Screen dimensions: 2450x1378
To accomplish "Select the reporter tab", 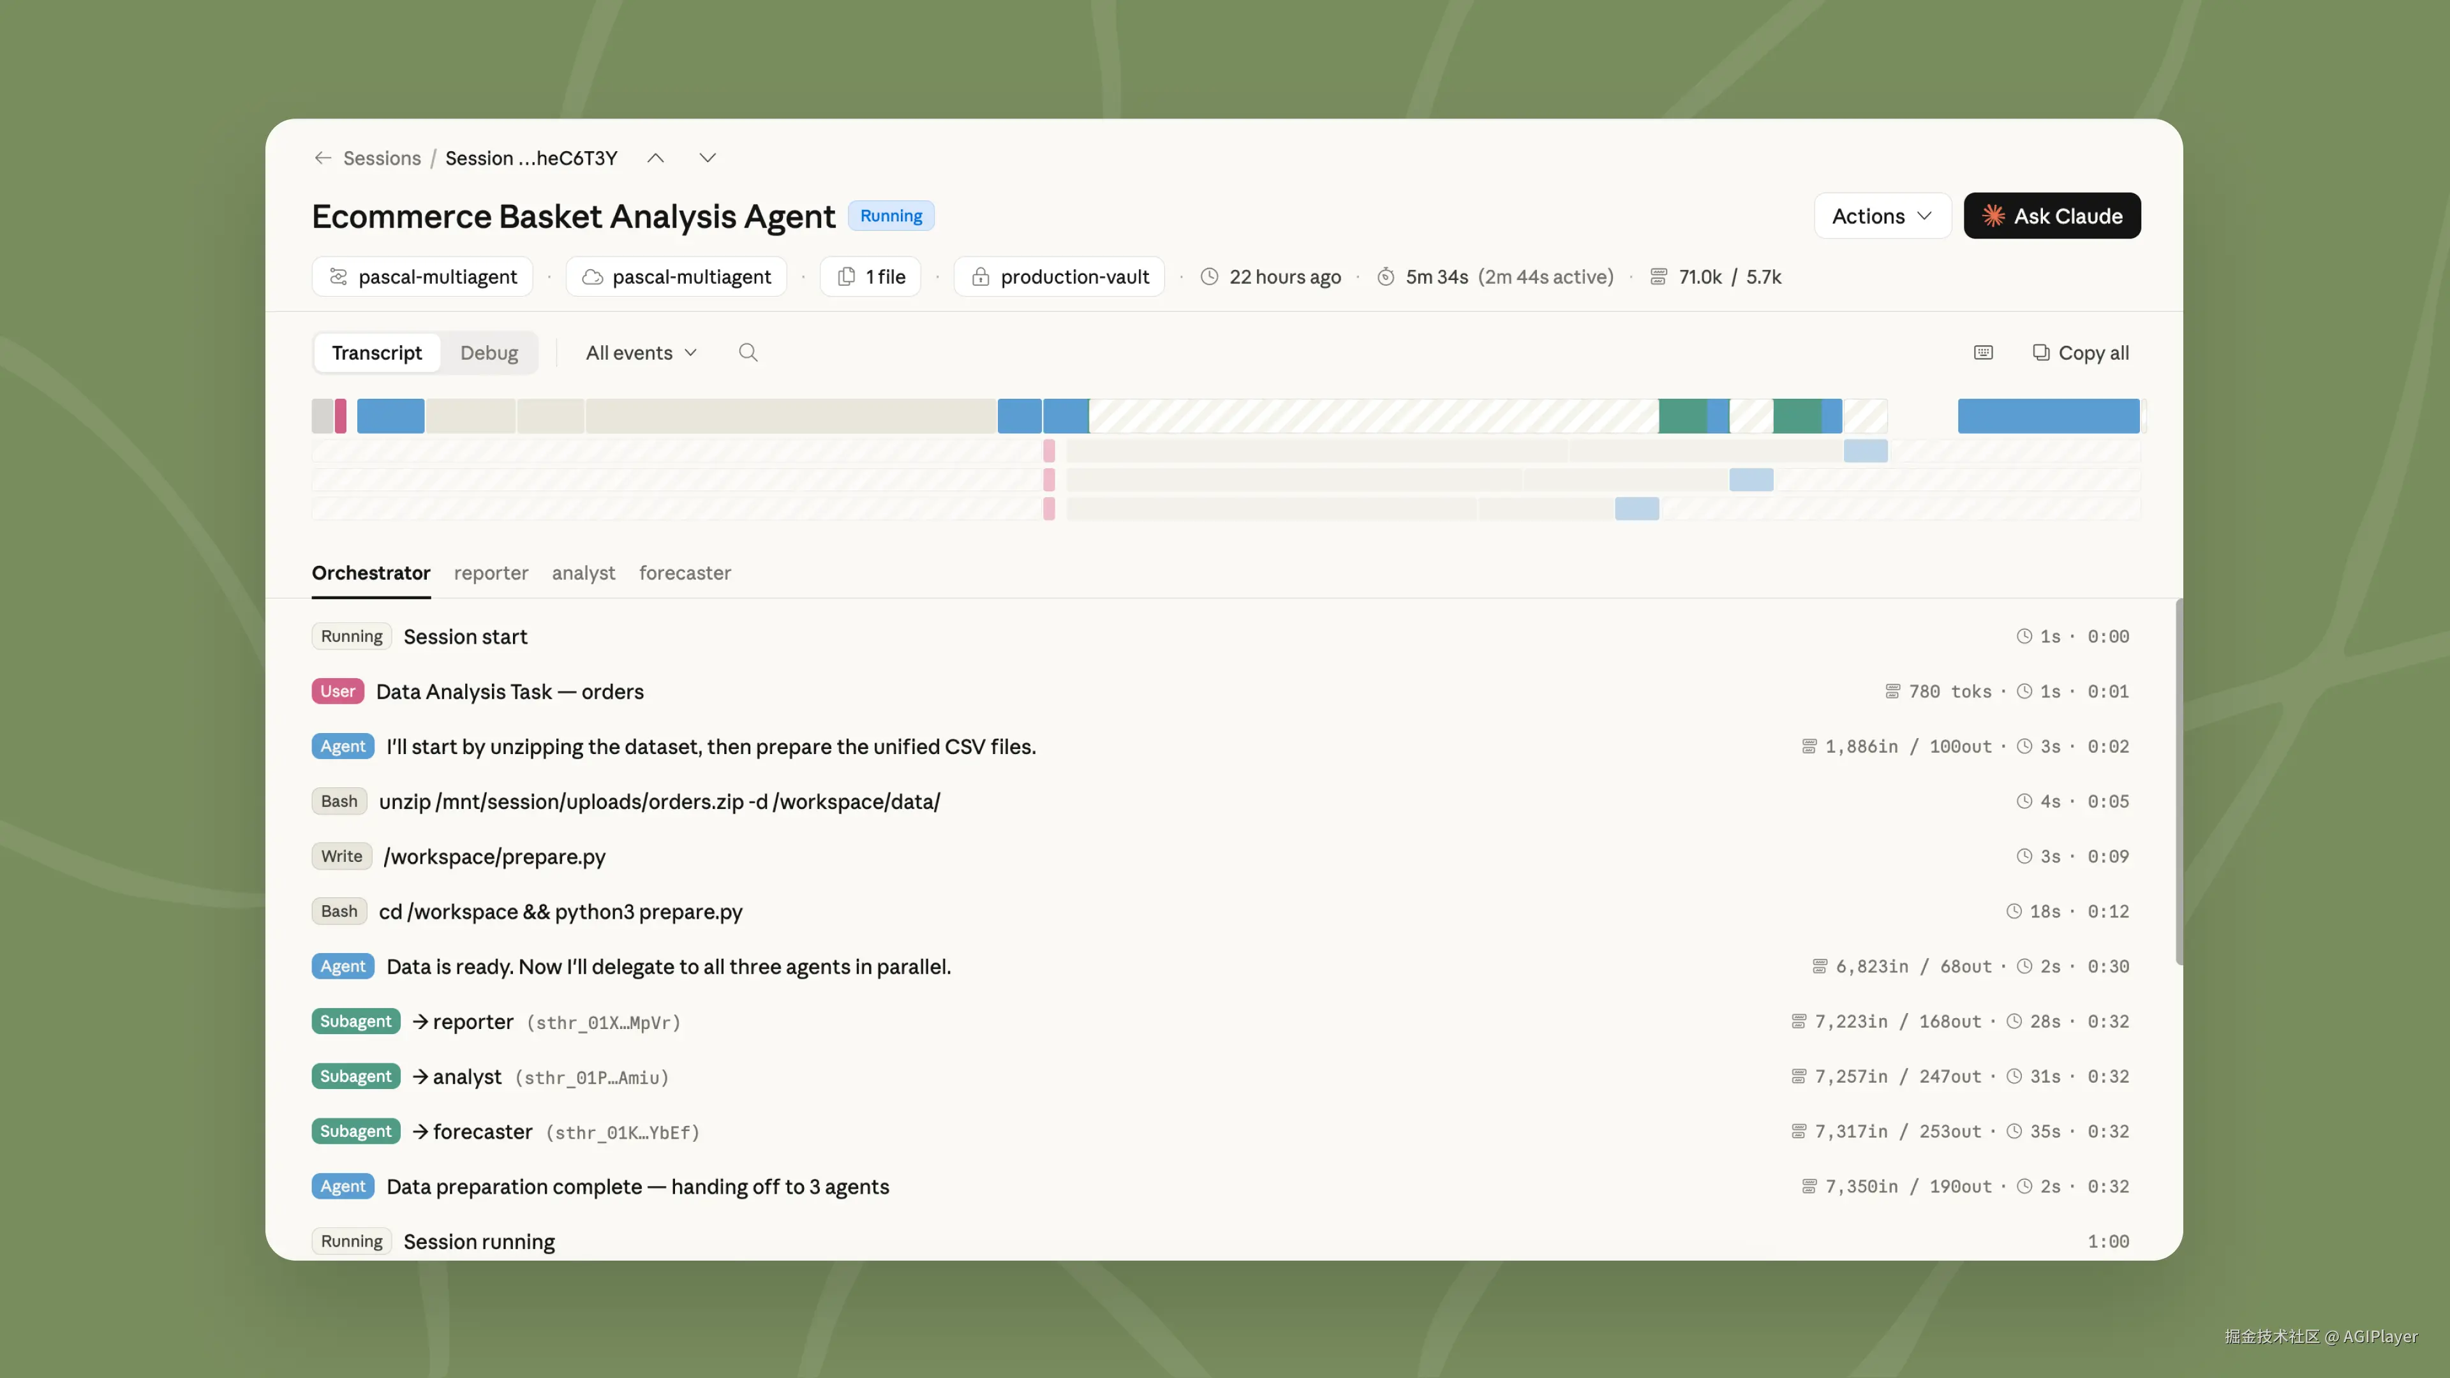I will click(491, 574).
